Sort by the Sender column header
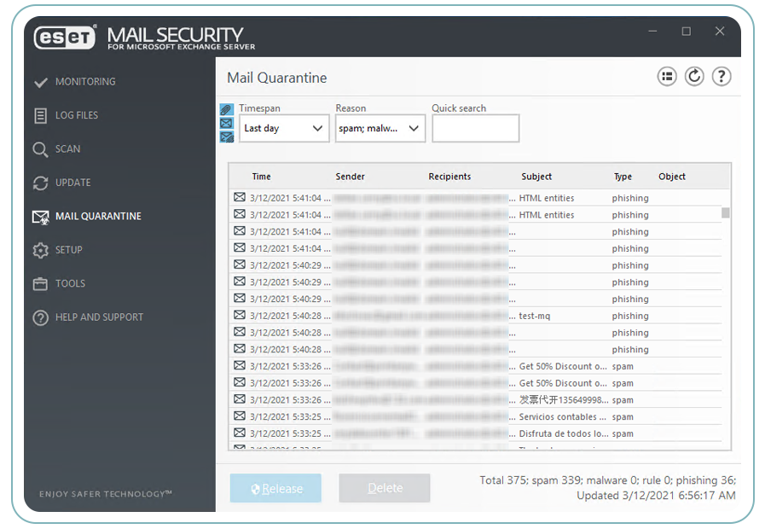This screenshot has height=529, width=765. 350,177
